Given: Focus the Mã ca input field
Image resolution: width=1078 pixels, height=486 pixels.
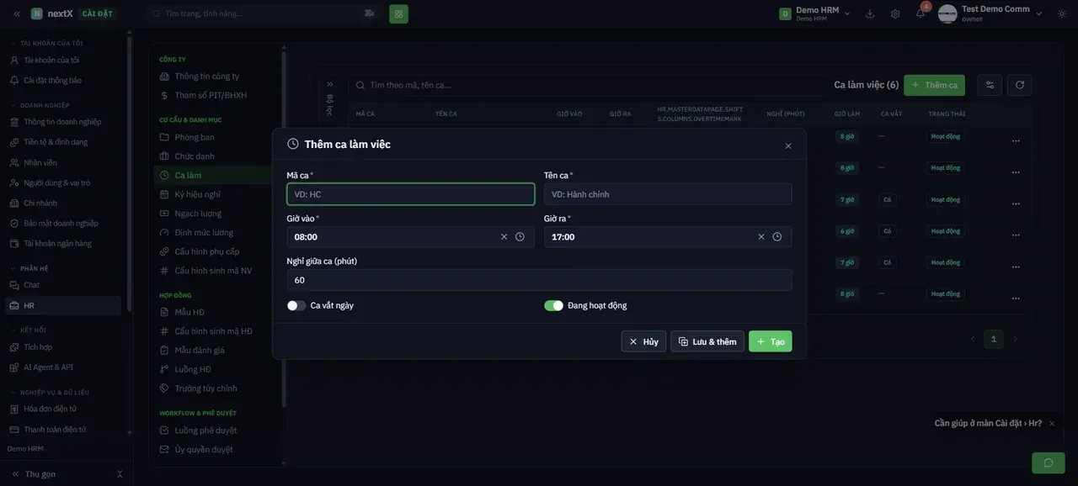Looking at the screenshot, I should click(x=411, y=194).
